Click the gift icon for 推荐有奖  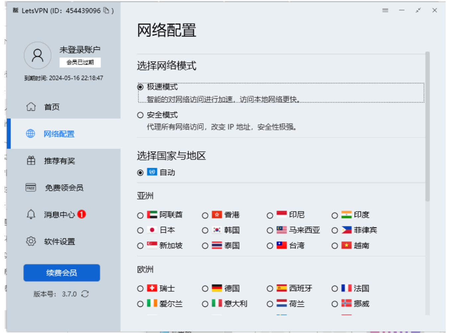click(31, 161)
